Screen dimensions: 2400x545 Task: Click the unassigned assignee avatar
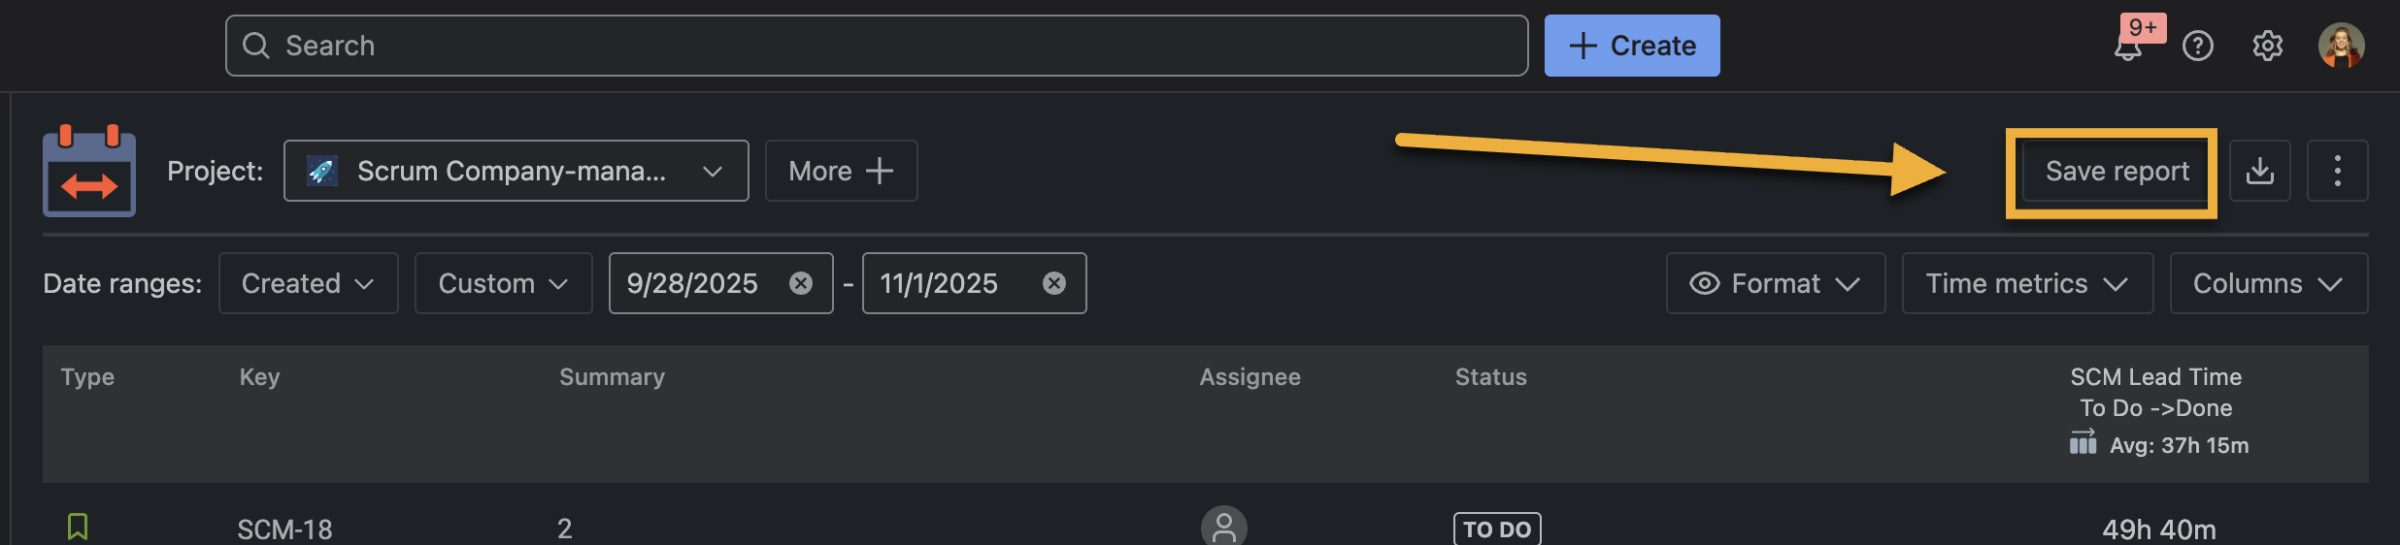[1223, 528]
